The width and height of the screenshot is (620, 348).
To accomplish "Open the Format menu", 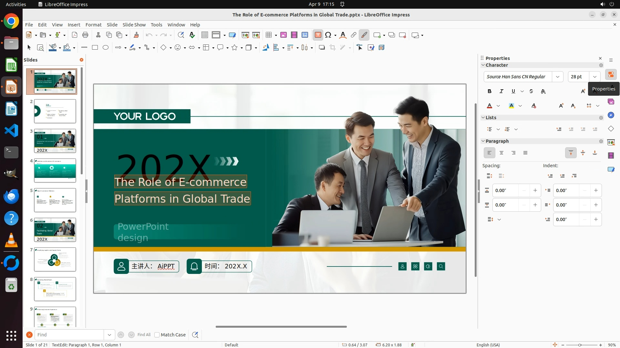I will [x=93, y=25].
